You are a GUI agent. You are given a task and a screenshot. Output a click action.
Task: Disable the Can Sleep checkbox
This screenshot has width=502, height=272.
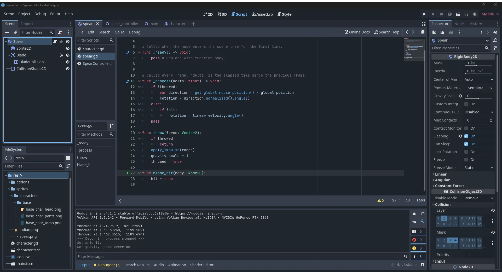coord(467,144)
